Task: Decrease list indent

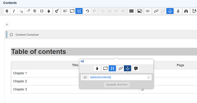Action: 124,11
